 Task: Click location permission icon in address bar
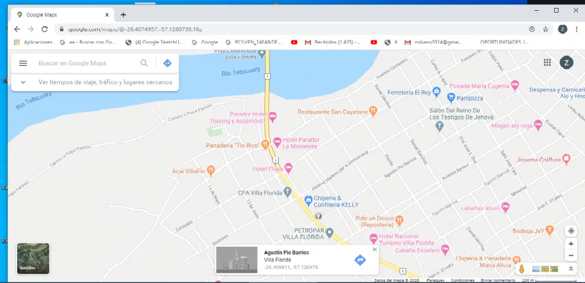pyautogui.click(x=532, y=29)
